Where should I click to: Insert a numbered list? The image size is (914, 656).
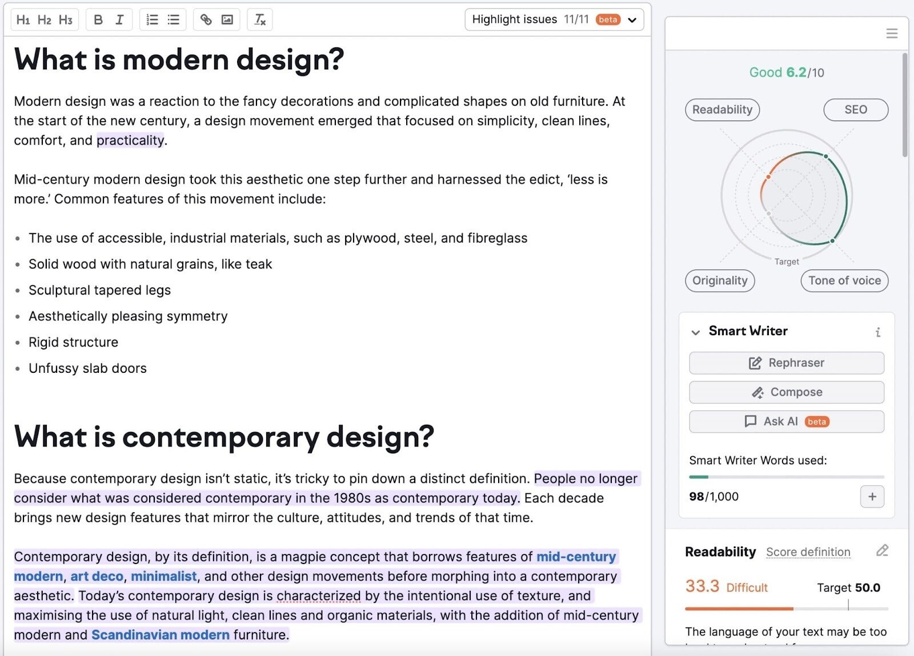[151, 19]
